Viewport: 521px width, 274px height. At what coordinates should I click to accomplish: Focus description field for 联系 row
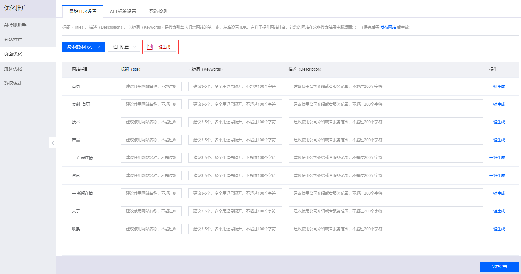(x=386, y=229)
